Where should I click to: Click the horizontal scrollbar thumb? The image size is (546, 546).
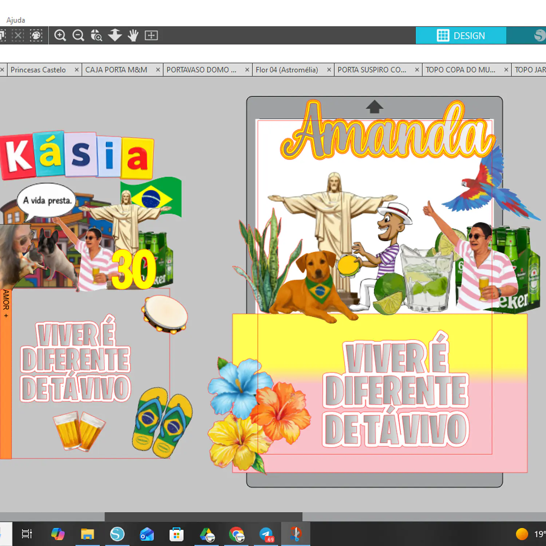click(203, 517)
